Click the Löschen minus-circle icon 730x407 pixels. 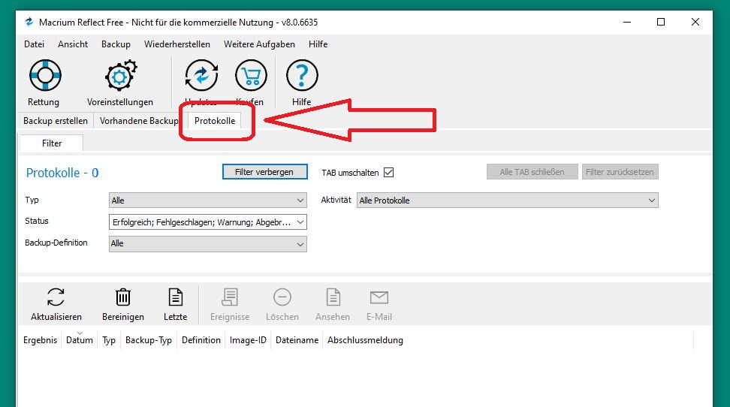(282, 297)
